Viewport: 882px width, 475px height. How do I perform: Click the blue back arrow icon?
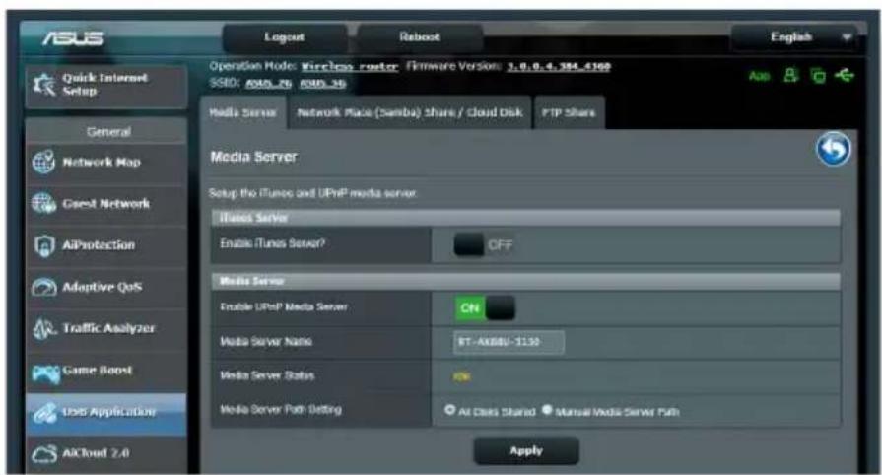[x=833, y=149]
